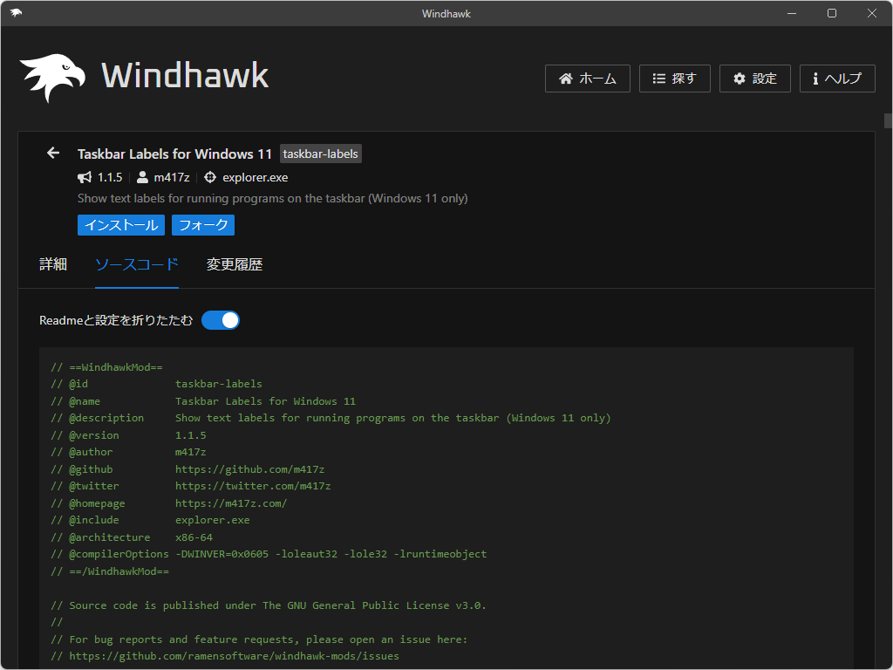Click the @compilerOptions line in code
The height and width of the screenshot is (670, 893).
[x=269, y=554]
